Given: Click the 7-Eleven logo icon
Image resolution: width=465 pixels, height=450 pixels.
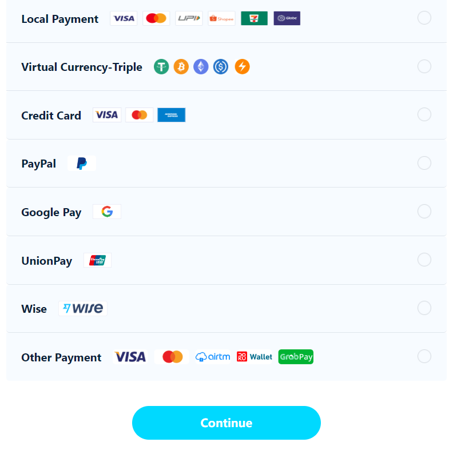Looking at the screenshot, I should click(254, 18).
